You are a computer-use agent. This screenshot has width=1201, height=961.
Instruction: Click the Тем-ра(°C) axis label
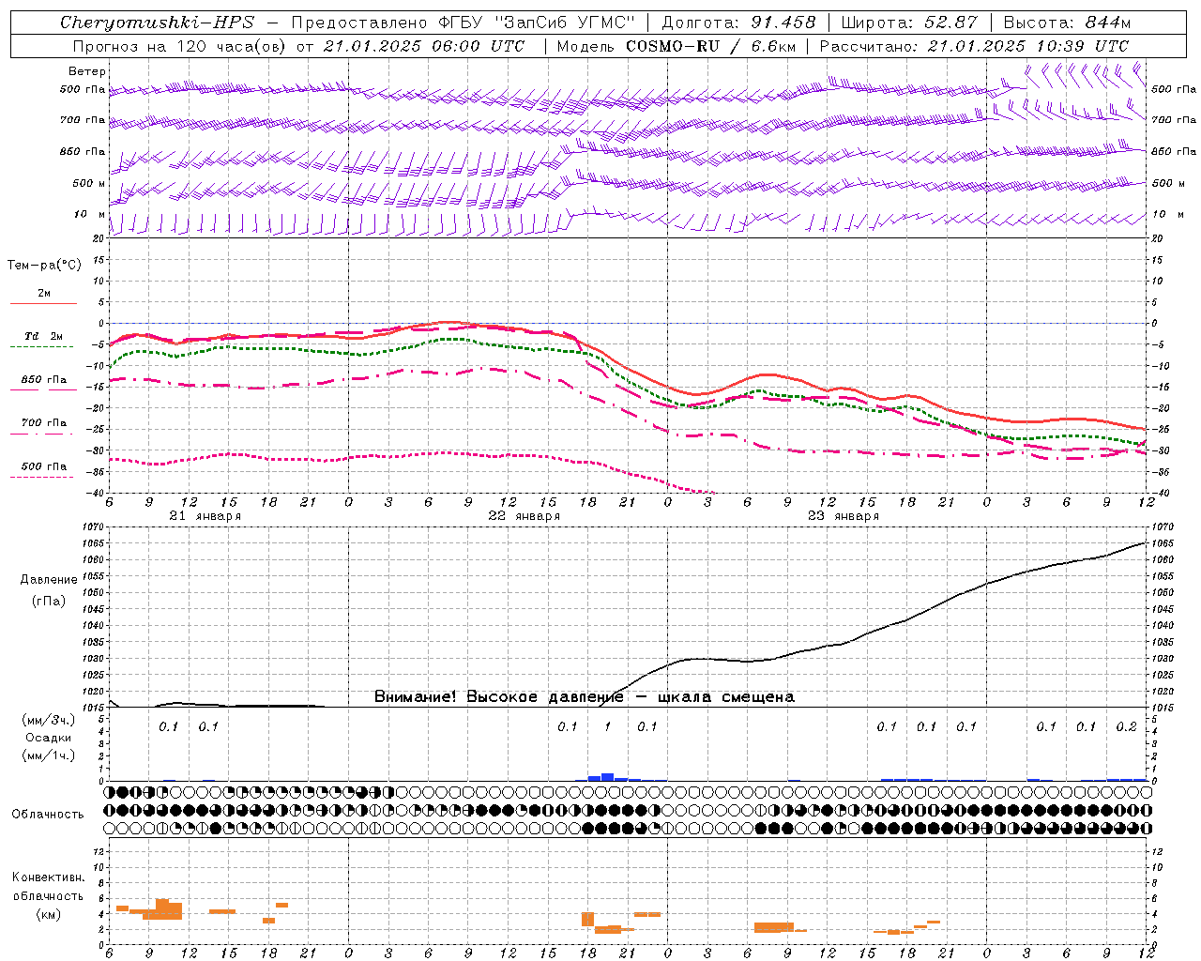click(x=44, y=266)
